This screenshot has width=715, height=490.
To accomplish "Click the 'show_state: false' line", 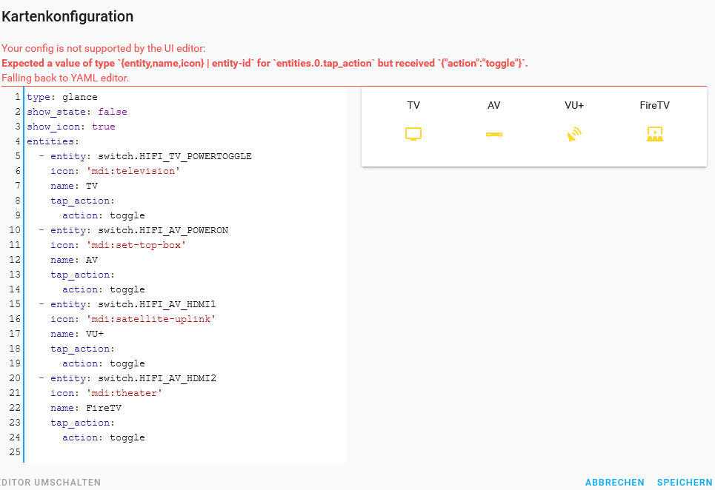I will point(77,112).
